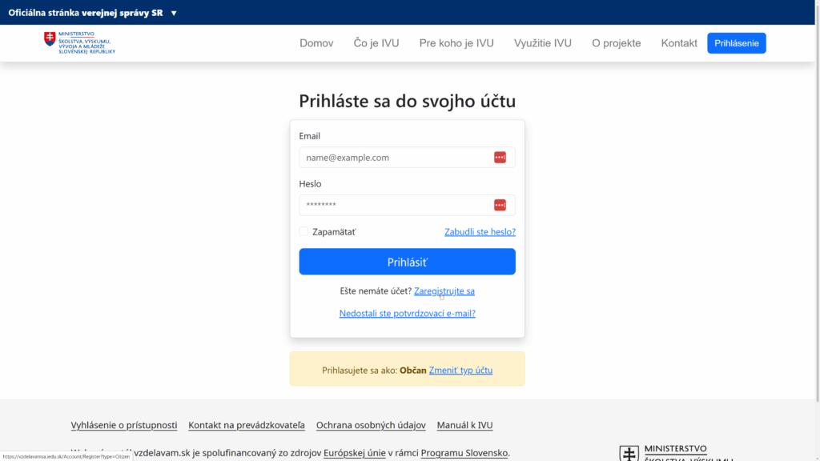Select Domov in the navigation menu
Image resolution: width=820 pixels, height=461 pixels.
[x=316, y=43]
